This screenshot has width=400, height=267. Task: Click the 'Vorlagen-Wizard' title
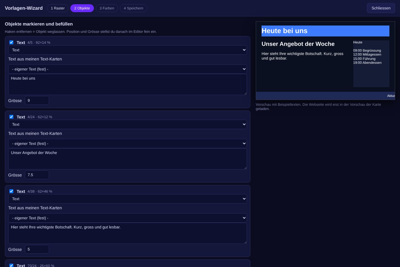24,8
